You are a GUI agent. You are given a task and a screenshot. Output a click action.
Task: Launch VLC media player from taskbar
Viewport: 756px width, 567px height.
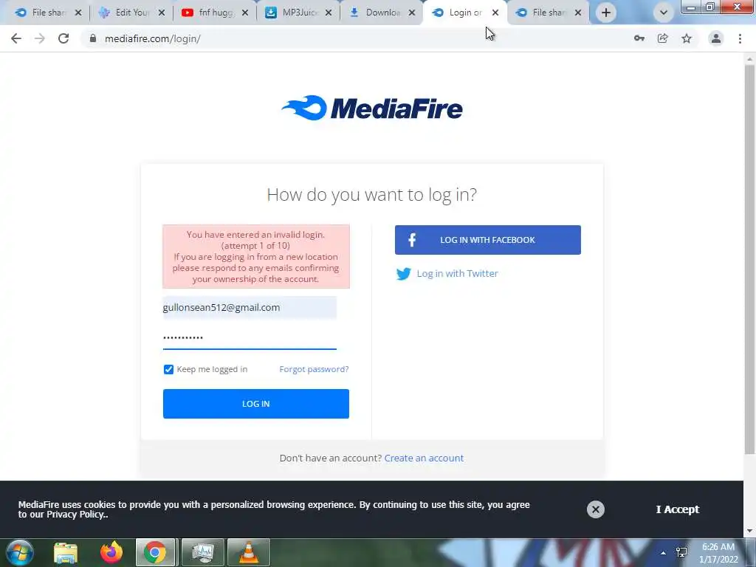click(249, 552)
